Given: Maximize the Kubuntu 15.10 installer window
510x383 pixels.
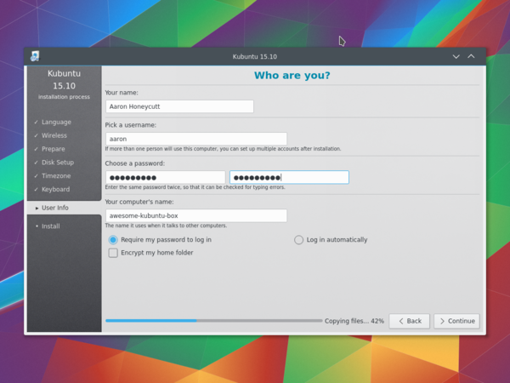Looking at the screenshot, I should coord(471,56).
